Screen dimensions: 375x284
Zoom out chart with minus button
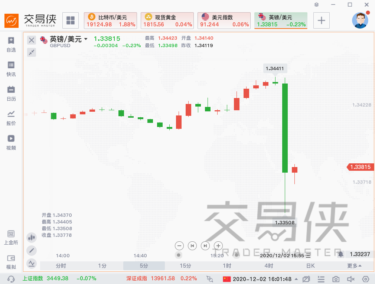(179, 246)
